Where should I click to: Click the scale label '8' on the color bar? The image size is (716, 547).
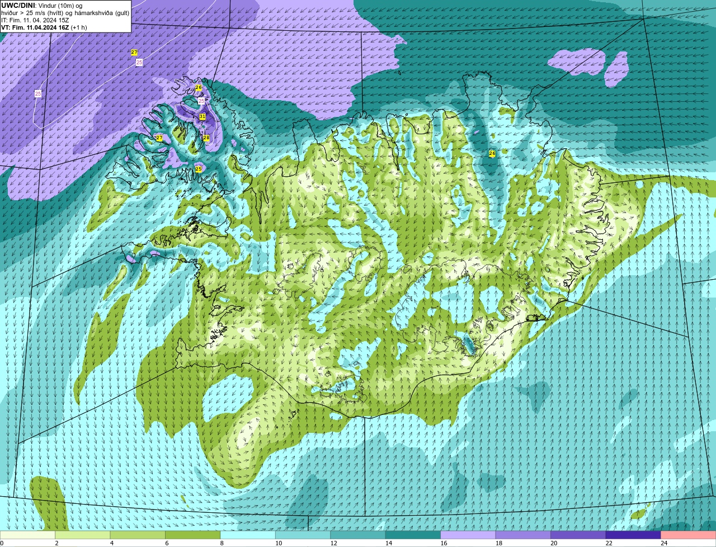tap(222, 543)
